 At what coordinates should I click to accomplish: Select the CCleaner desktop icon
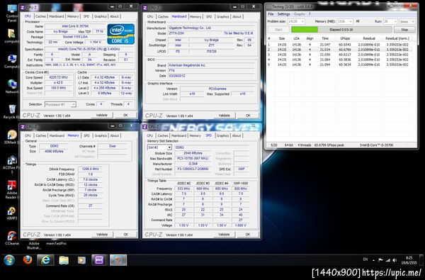tap(12, 238)
